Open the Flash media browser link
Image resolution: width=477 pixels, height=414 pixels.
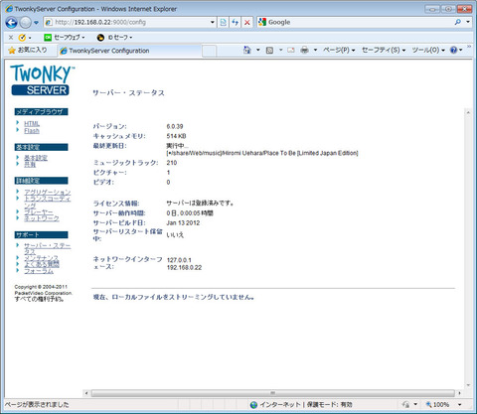[32, 131]
